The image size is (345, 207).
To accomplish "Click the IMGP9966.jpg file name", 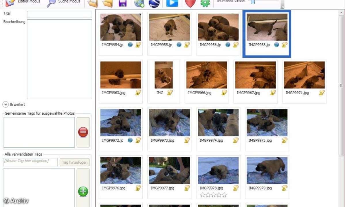I will coord(200,93).
